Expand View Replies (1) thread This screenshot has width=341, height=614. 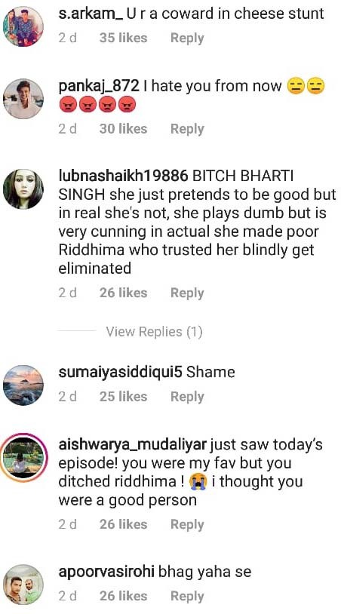coord(154,332)
